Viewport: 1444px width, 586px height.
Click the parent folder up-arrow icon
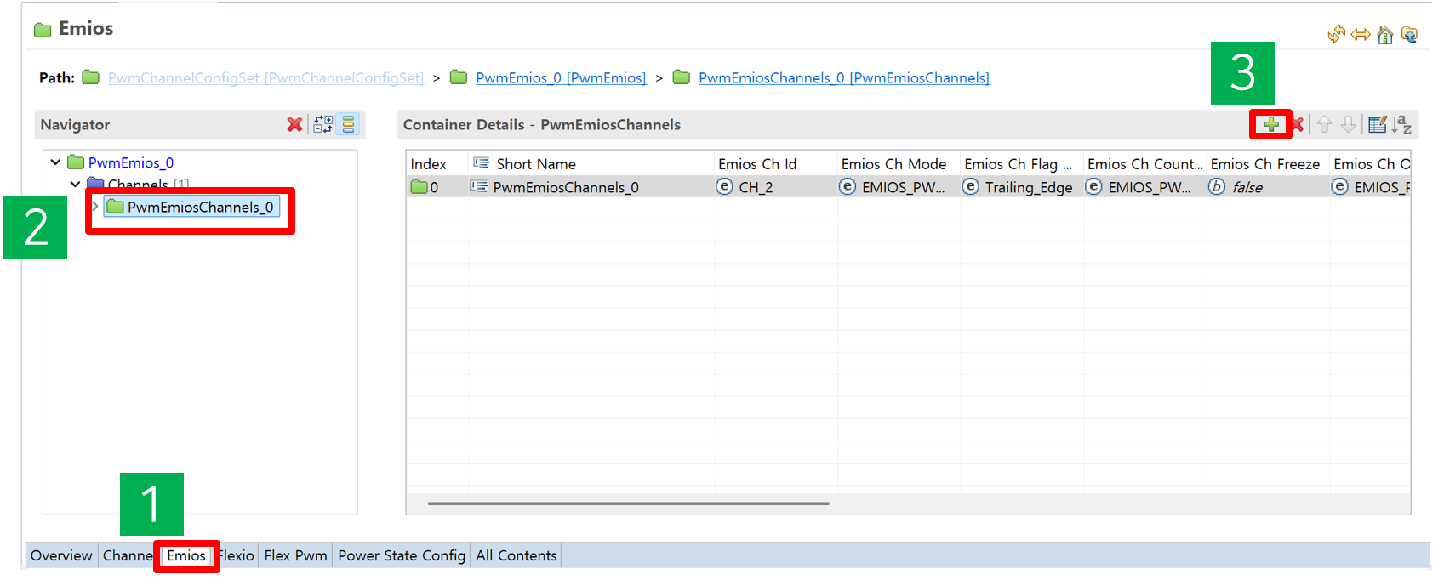tap(1409, 35)
